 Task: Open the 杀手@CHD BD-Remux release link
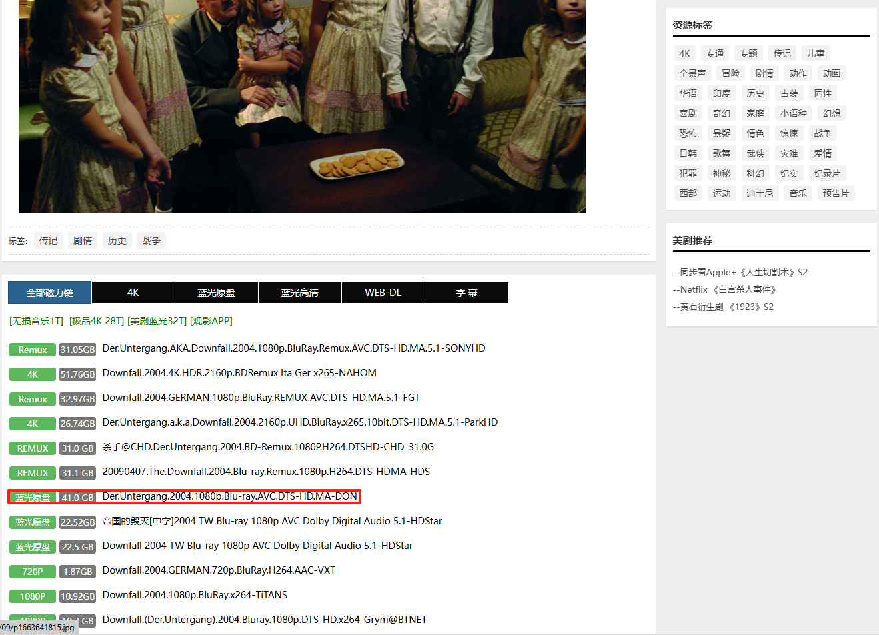(268, 447)
